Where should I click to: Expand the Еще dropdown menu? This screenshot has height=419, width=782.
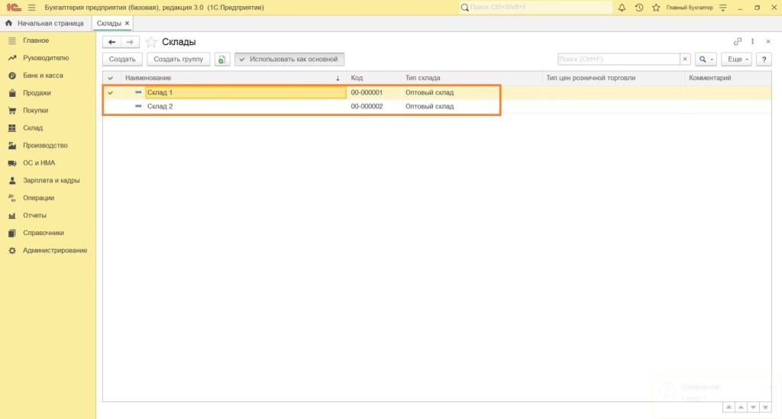[x=737, y=60]
